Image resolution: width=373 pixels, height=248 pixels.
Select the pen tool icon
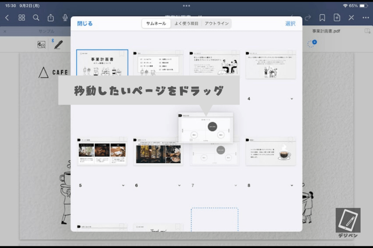pyautogui.click(x=58, y=44)
